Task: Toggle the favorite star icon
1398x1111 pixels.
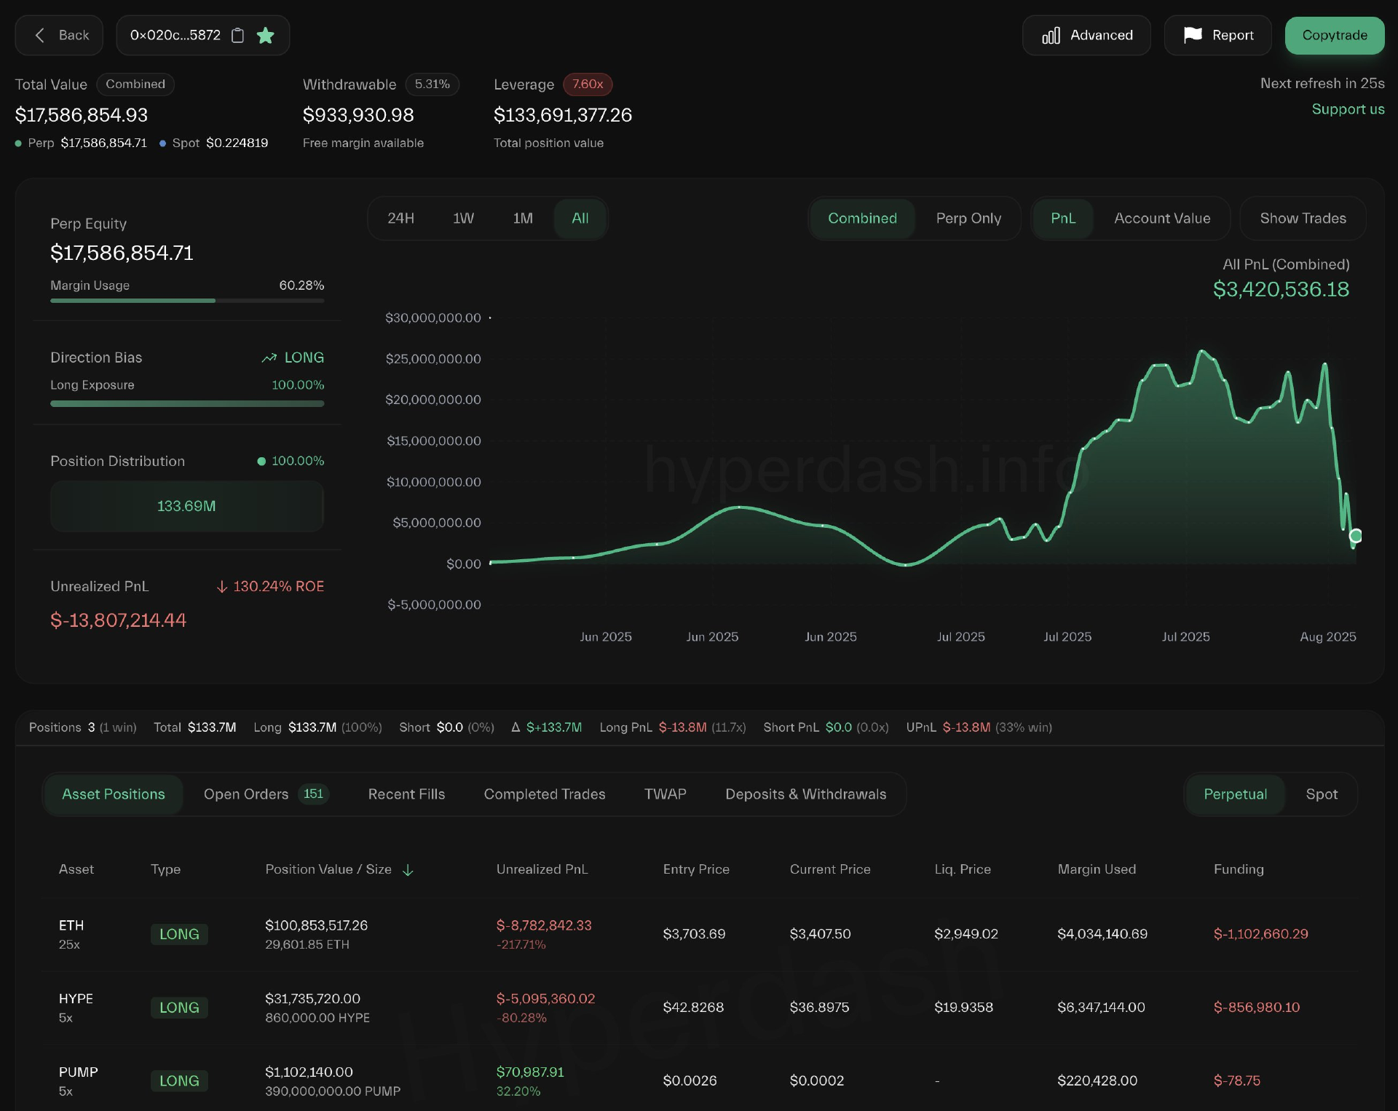Action: coord(266,36)
